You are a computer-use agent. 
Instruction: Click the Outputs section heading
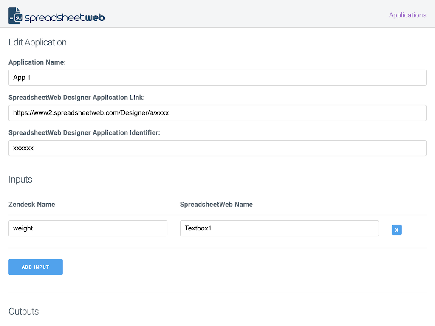24,312
